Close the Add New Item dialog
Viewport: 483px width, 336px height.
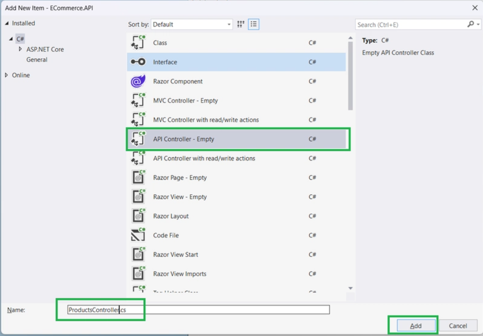(475, 8)
